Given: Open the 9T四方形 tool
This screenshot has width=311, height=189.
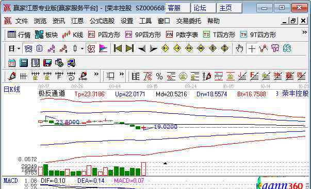Looking at the screenshot, I should 258,35.
